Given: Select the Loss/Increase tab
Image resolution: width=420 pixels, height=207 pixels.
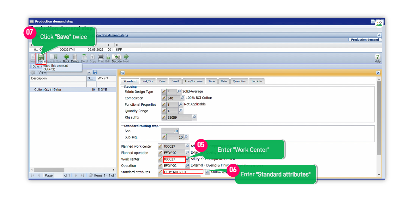Looking at the screenshot, I should [195, 81].
